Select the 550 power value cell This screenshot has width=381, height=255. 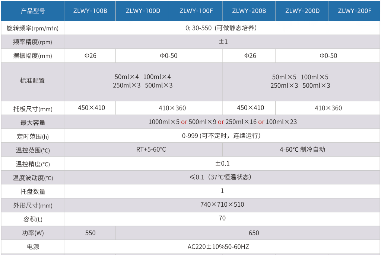click(90, 233)
